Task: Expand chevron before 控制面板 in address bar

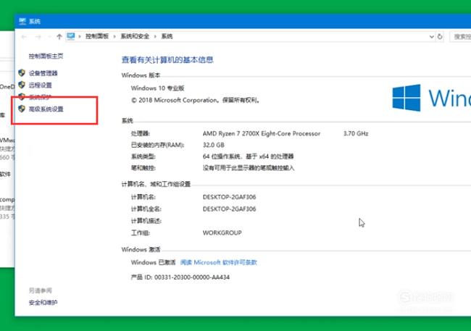Action: point(80,37)
